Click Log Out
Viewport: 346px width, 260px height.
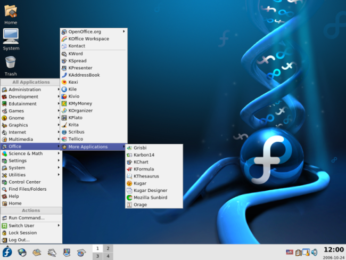click(x=31, y=240)
